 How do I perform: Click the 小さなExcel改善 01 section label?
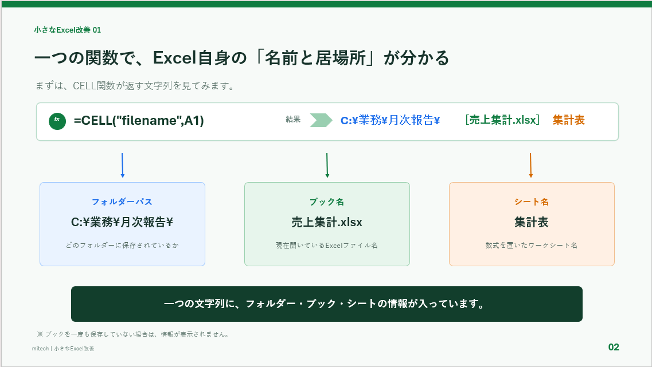68,30
